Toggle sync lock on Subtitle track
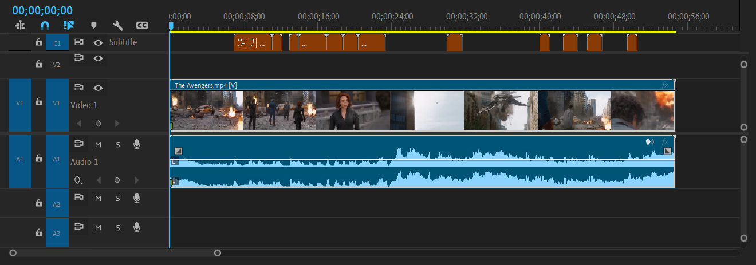 (79, 42)
